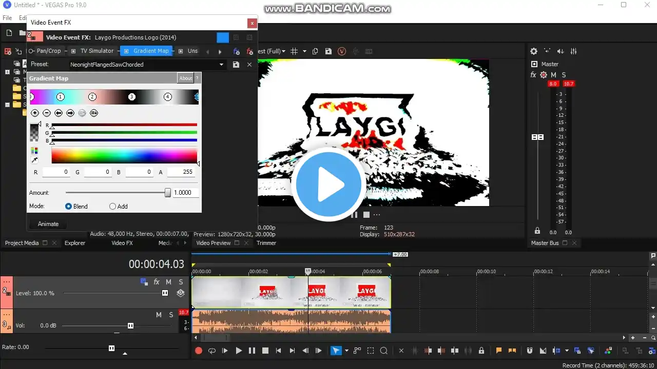Open grid overlay dropdown arrow
657x369 pixels.
304,51
